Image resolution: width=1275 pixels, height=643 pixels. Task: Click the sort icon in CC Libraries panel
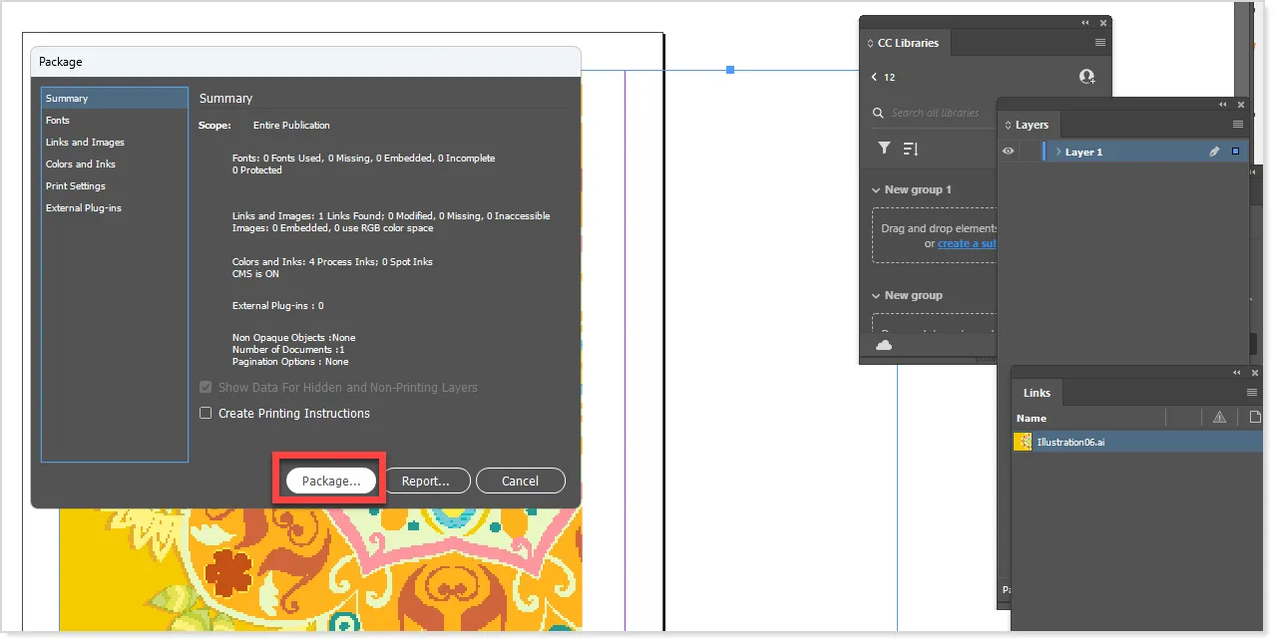coord(910,148)
